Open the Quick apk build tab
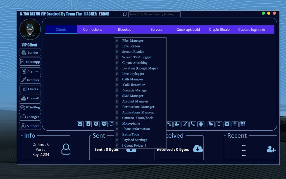Image resolution: width=286 pixels, height=179 pixels. (188, 29)
